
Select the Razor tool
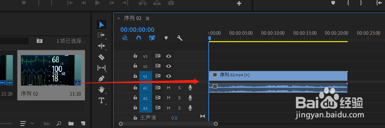(101, 57)
